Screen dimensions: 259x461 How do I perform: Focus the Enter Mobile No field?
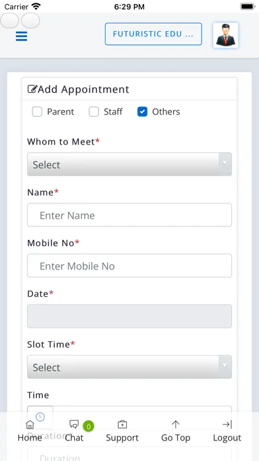[129, 266]
